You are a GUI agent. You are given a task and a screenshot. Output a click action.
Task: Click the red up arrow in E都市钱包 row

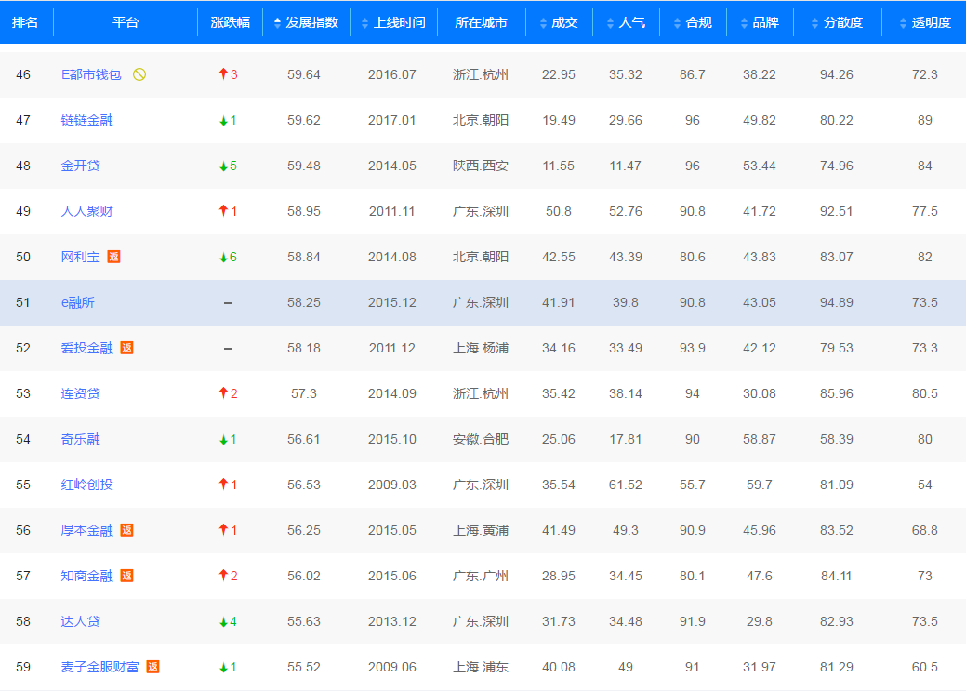[223, 74]
